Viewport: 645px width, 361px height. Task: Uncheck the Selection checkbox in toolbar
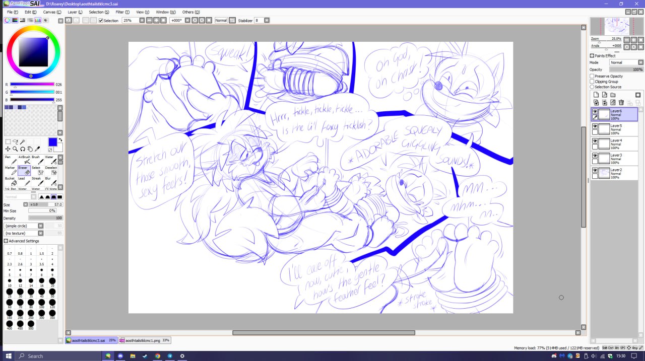(x=101, y=21)
